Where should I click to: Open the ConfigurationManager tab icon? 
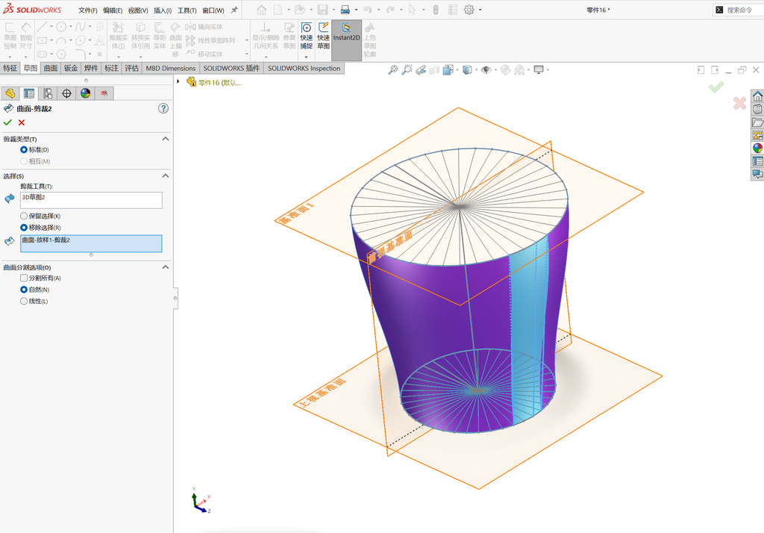point(48,93)
